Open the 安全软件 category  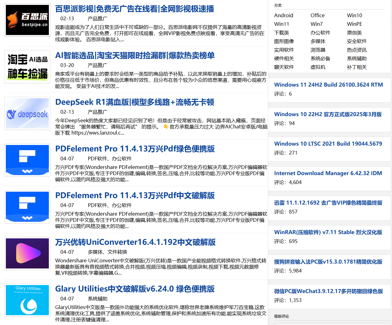pos(357,41)
